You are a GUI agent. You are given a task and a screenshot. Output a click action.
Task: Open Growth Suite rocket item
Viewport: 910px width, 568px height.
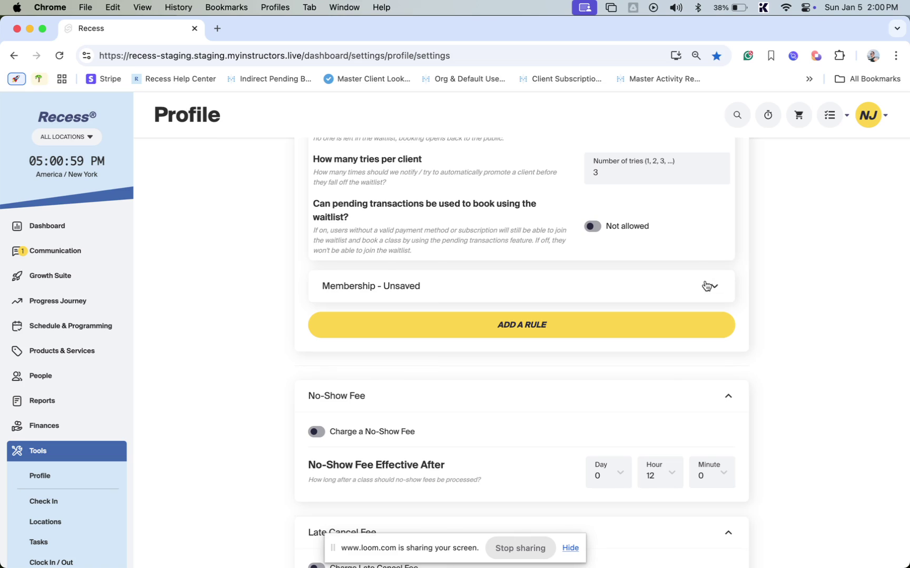click(x=50, y=276)
